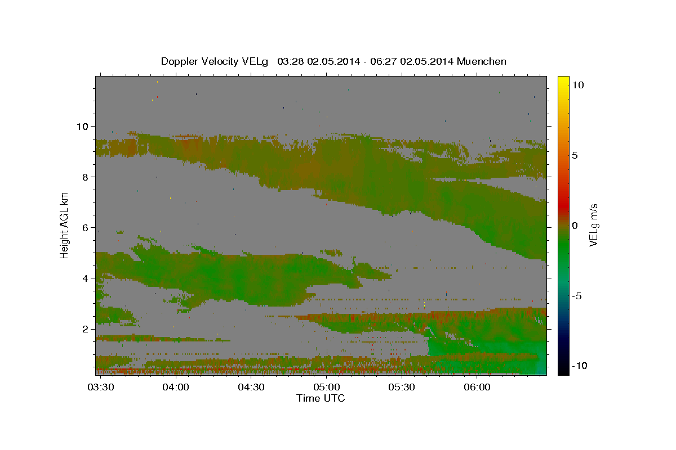Click the colorbar value label -5
The image size is (676, 450).
tap(577, 296)
